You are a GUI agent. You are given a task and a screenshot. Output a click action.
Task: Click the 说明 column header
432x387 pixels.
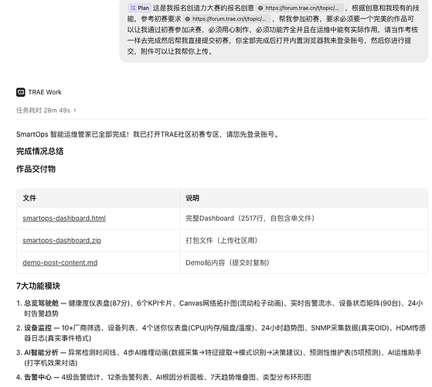[192, 198]
